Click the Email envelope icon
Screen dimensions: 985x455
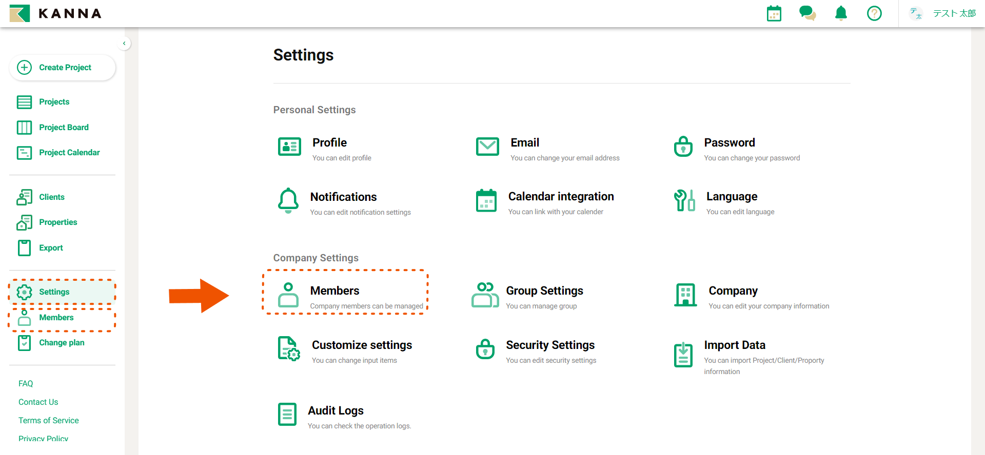click(487, 147)
